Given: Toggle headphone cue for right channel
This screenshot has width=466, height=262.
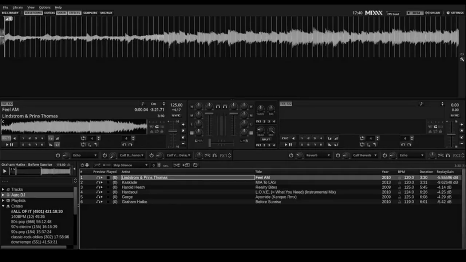Looking at the screenshot, I should tap(225, 106).
